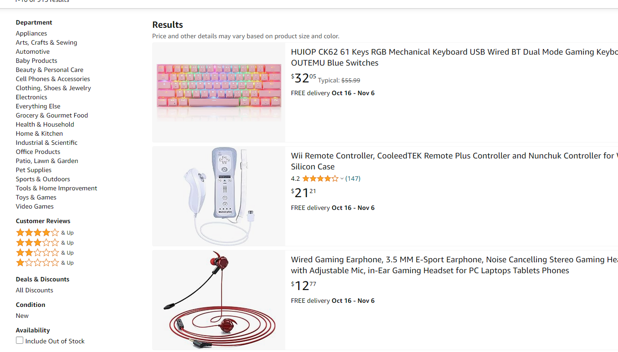Choose Cell Phones & Accessories department
The height and width of the screenshot is (352, 618).
(x=53, y=79)
